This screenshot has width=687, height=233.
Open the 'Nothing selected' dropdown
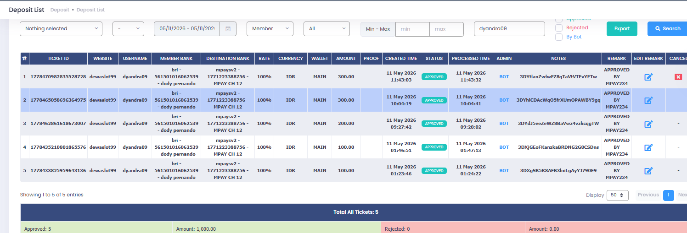61,28
